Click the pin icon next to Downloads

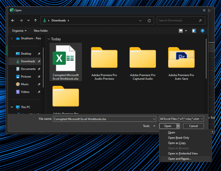pos(39,61)
